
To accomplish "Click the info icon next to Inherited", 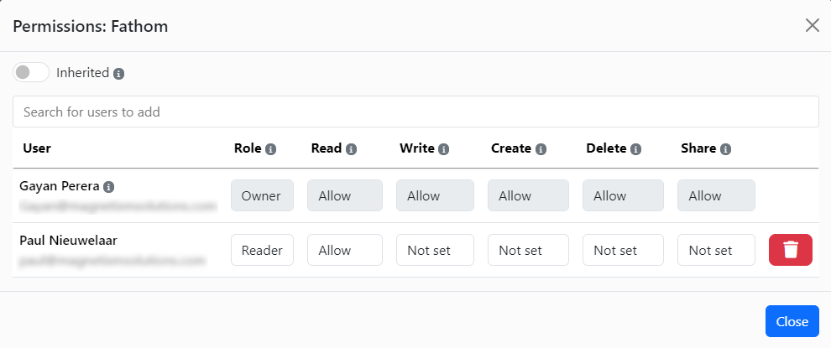I will click(x=118, y=74).
